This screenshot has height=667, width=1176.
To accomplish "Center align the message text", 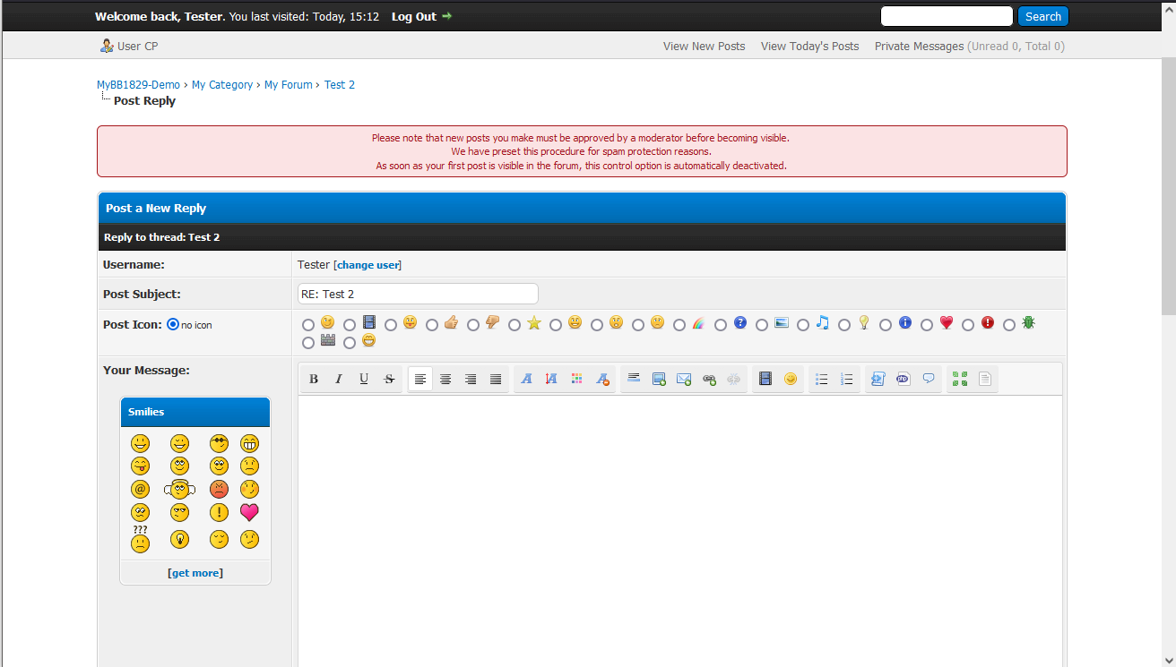I will [445, 379].
